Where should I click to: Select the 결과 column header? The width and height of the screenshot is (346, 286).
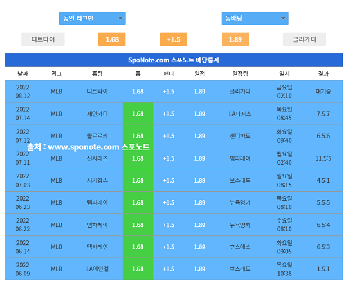click(x=323, y=74)
